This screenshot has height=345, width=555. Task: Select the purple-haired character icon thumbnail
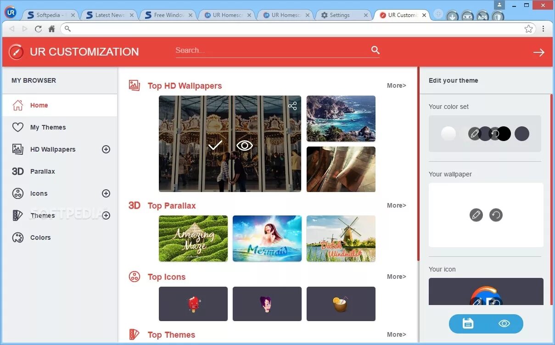[x=267, y=304]
